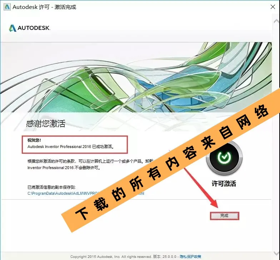280x260 pixels.
Task: Select the 祝贺您! text
Action: [x=34, y=140]
